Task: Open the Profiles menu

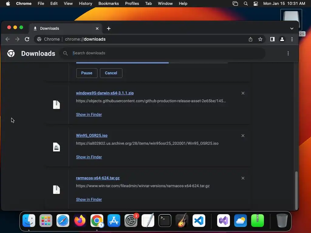Action: tap(132, 4)
